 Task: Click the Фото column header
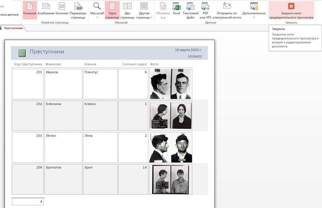pyautogui.click(x=154, y=64)
